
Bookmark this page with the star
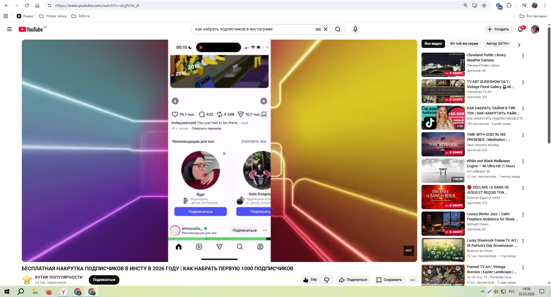click(x=484, y=5)
